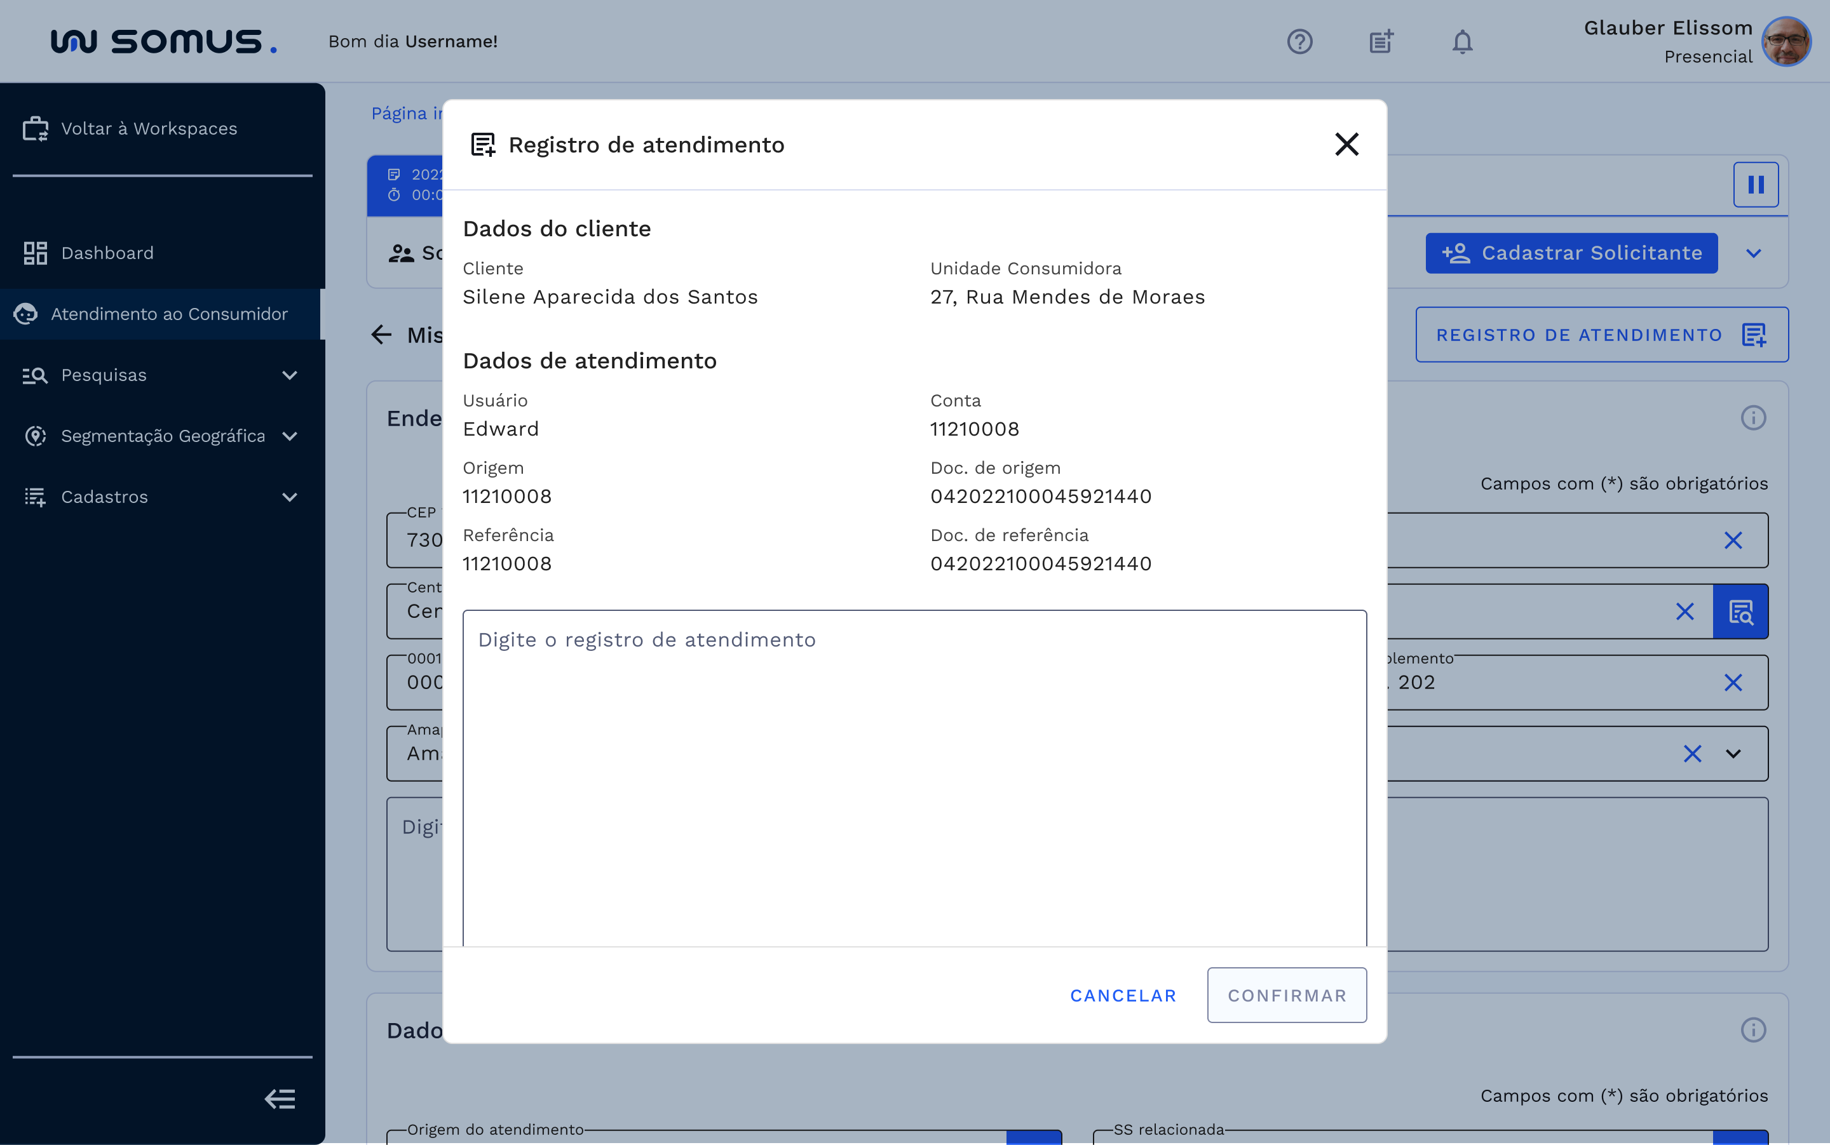Image resolution: width=1830 pixels, height=1145 pixels.
Task: Clear the Complemento field with the X icon
Action: (1734, 682)
